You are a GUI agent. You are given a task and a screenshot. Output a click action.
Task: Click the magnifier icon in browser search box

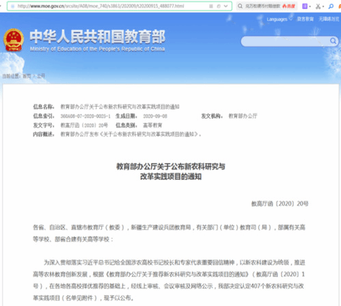tap(240, 6)
